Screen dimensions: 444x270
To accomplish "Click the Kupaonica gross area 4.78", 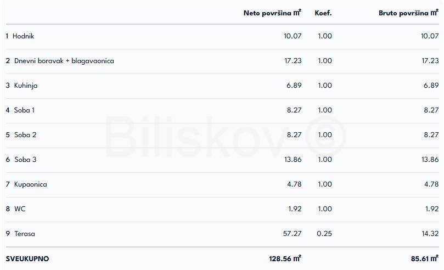I will 431,184.
